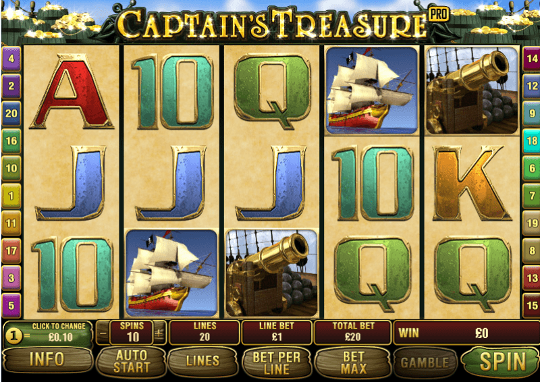Select payline 4 marker on left side
Viewport: 540px width, 382px height.
pyautogui.click(x=11, y=59)
